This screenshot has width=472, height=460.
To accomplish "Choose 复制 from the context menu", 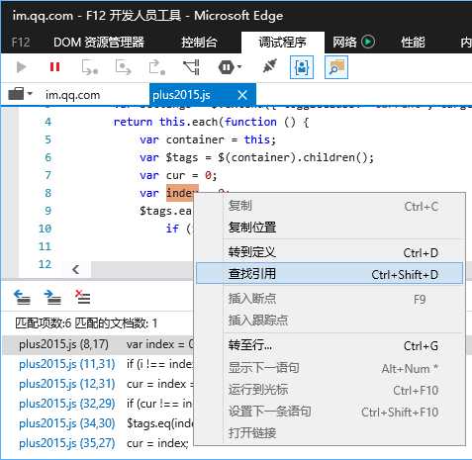I will (x=330, y=206).
